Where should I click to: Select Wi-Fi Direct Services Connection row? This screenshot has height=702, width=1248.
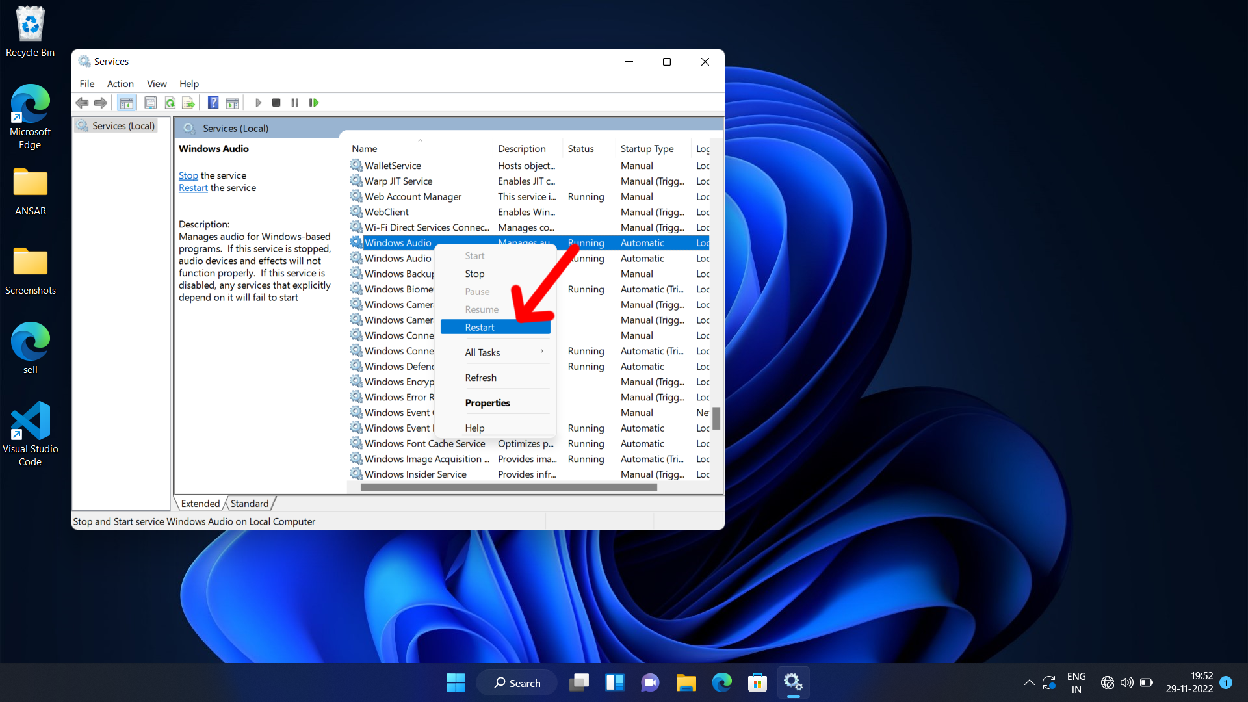point(529,227)
